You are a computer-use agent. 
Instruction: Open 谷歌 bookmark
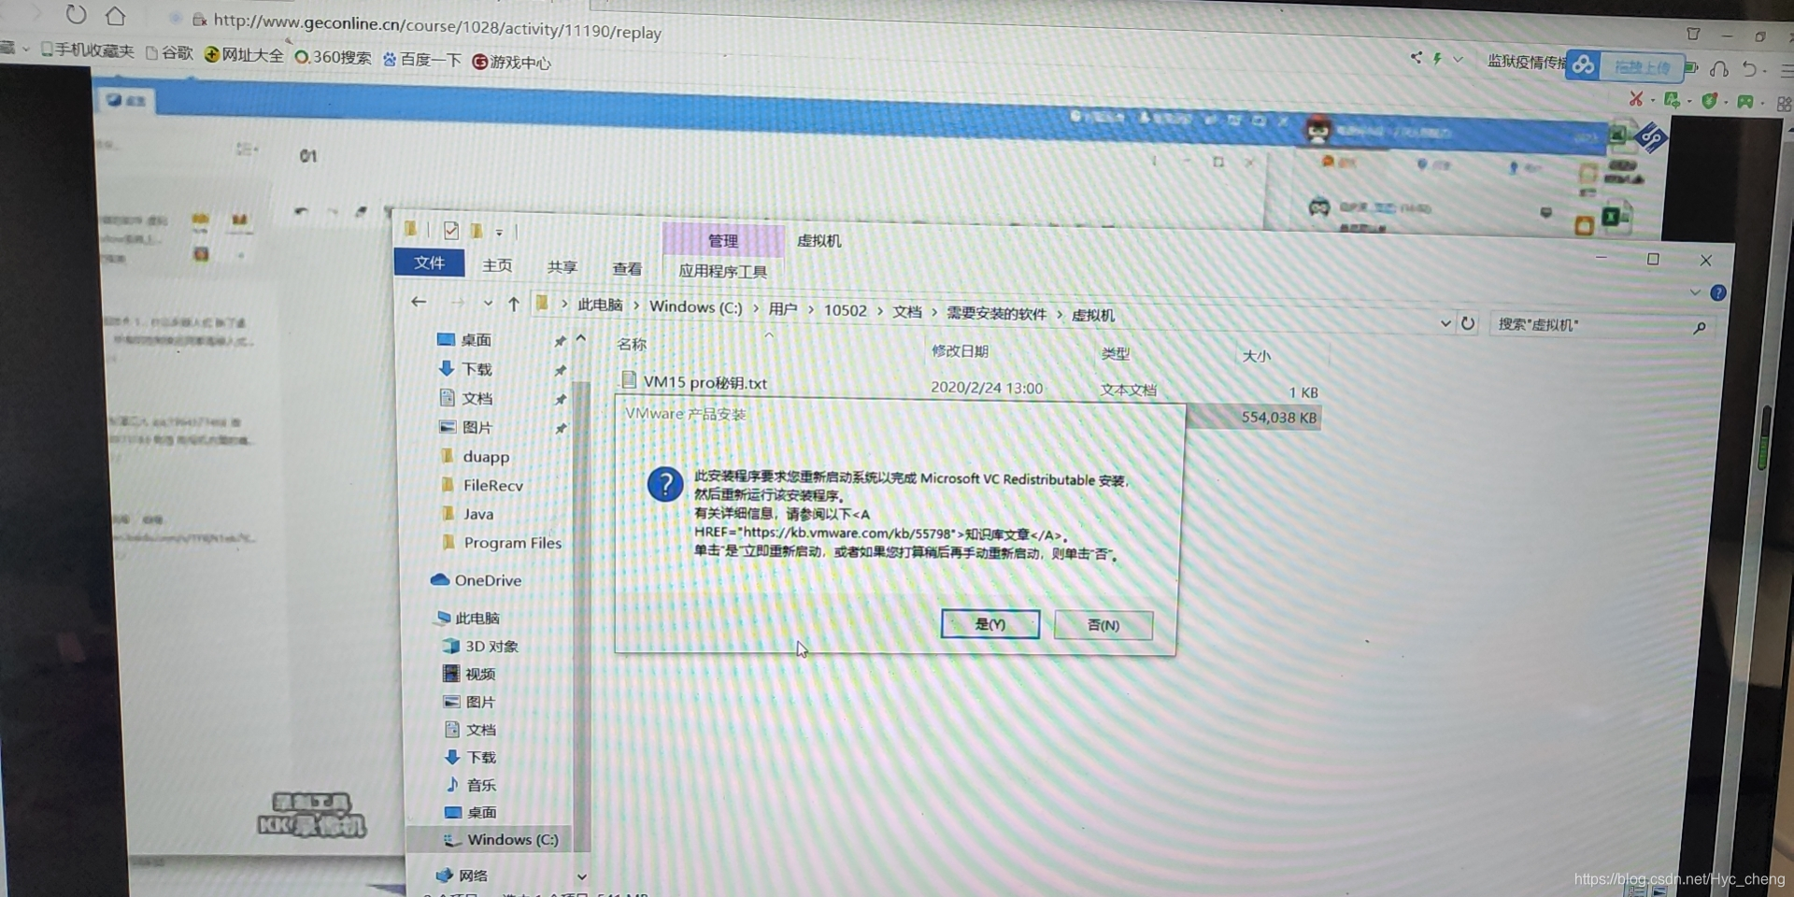(x=169, y=52)
